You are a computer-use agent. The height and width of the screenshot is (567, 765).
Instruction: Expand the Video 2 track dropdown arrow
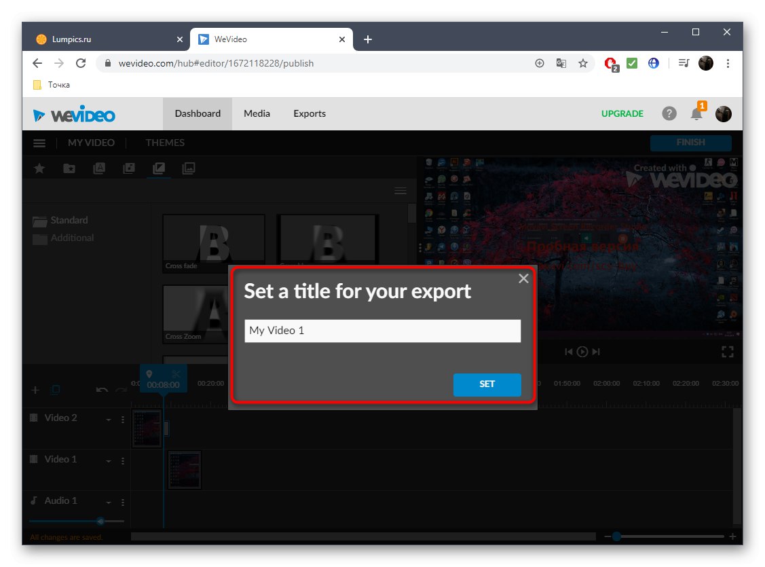pos(109,419)
